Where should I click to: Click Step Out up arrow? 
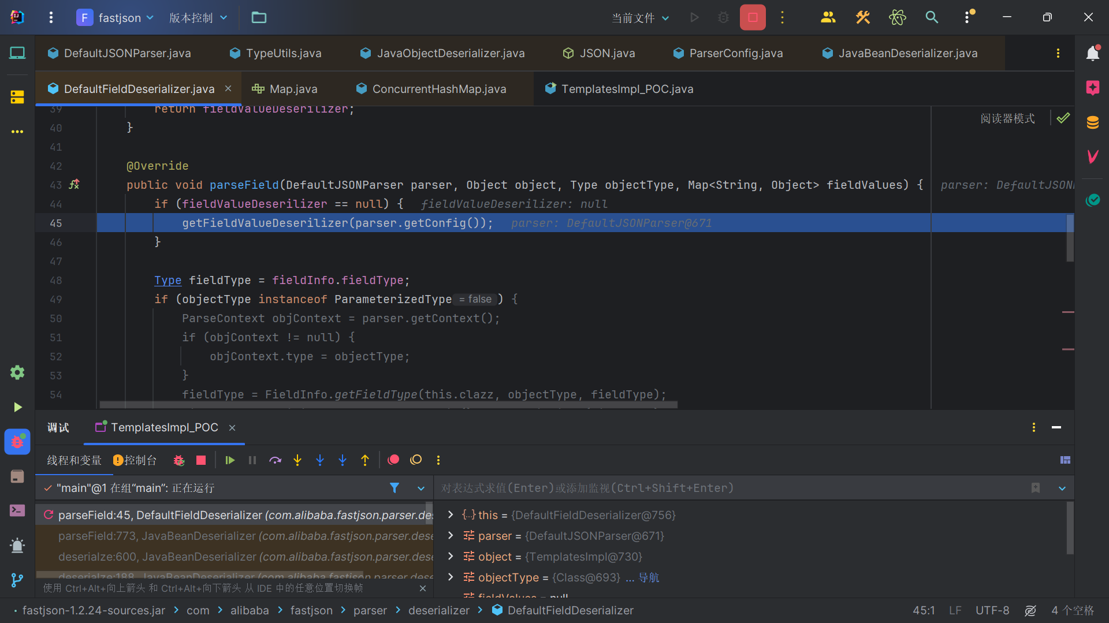[365, 460]
